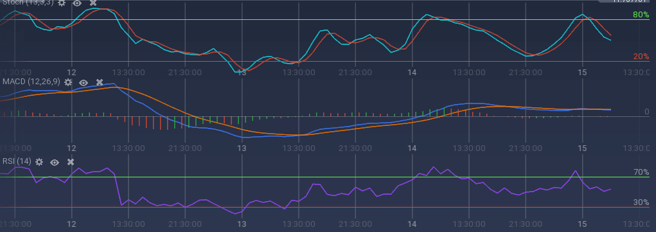Remove the Stoch indicator panel
The width and height of the screenshot is (656, 232).
tap(93, 3)
